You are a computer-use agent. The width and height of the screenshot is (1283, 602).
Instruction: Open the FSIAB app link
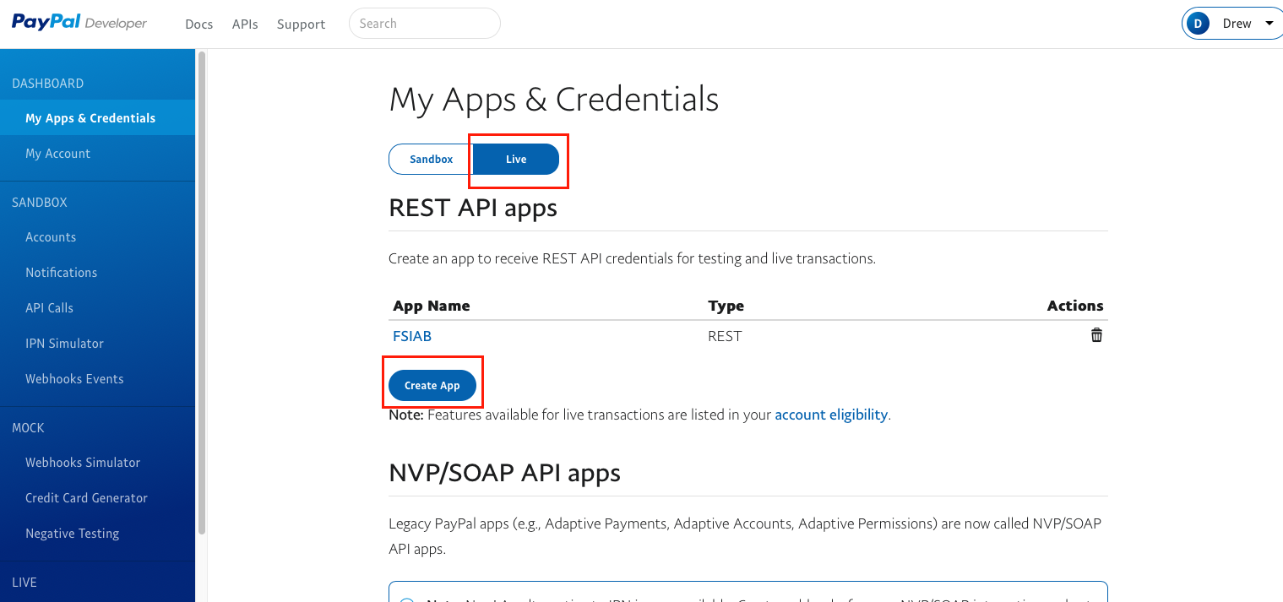tap(412, 336)
